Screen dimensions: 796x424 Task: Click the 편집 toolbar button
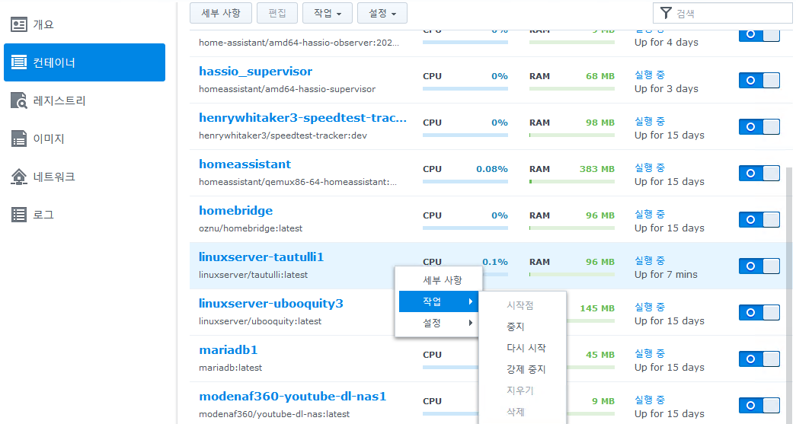[x=277, y=13]
